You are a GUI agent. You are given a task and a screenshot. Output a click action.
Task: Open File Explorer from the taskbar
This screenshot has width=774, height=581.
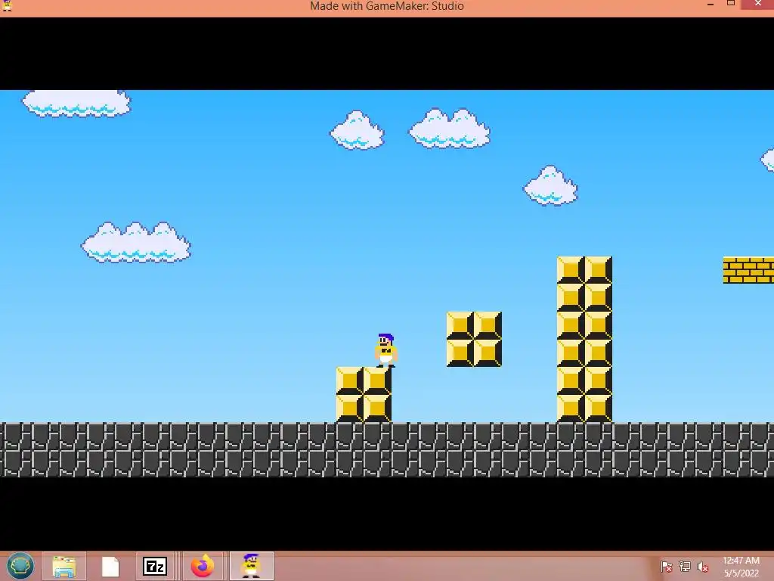(64, 566)
